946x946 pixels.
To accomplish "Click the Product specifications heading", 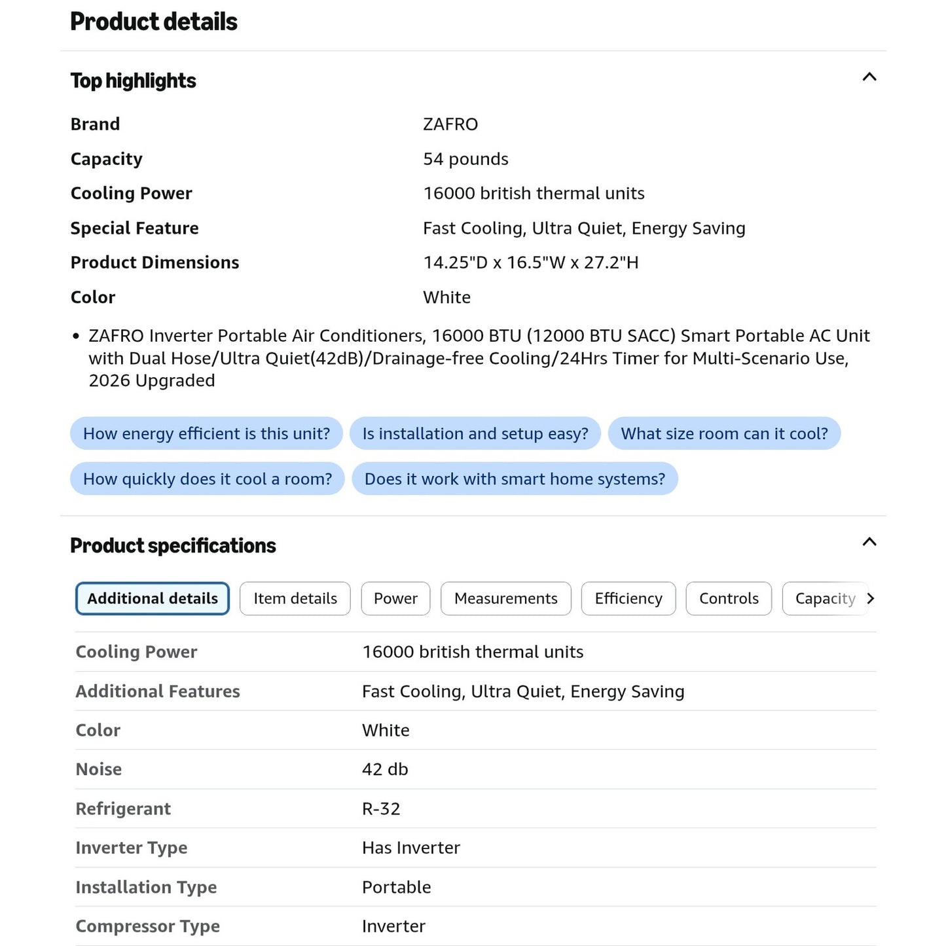I will [x=173, y=545].
